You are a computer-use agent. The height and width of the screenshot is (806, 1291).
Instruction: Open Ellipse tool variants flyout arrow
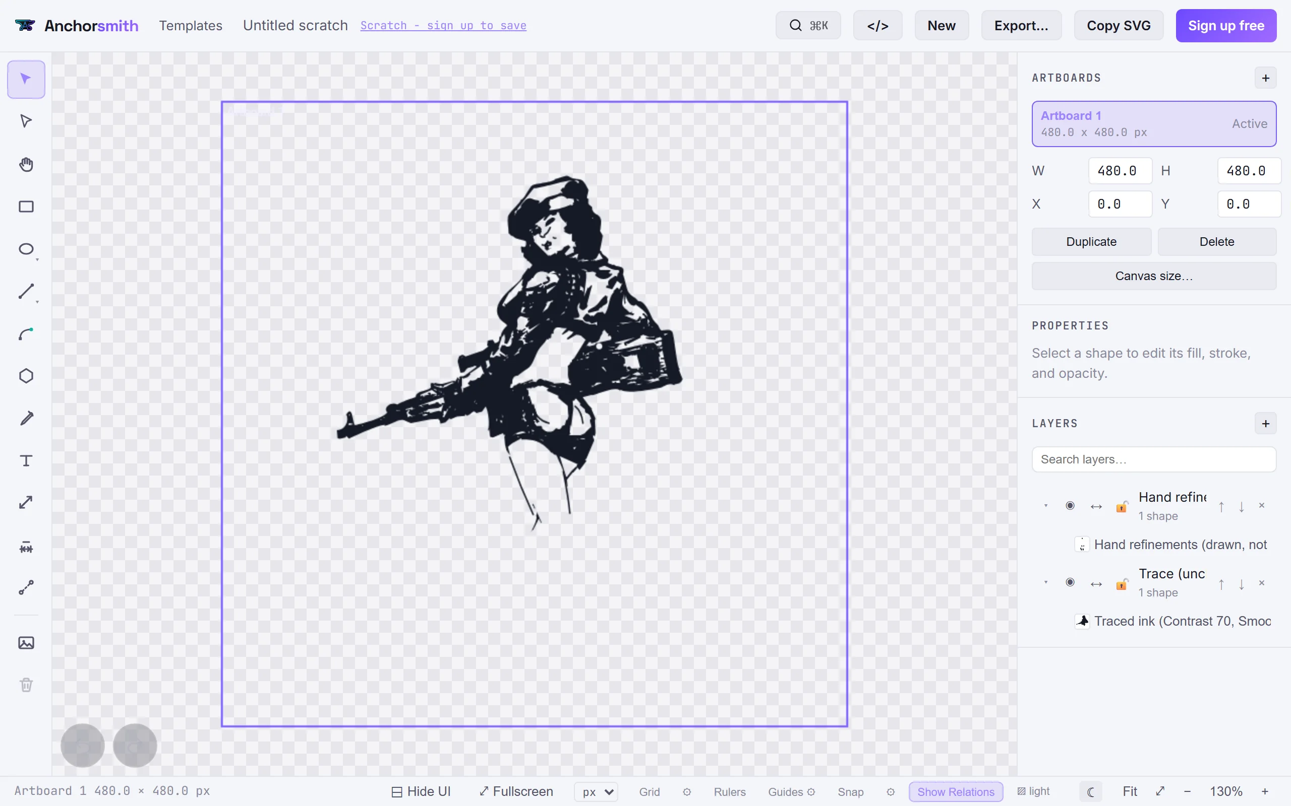pos(37,259)
